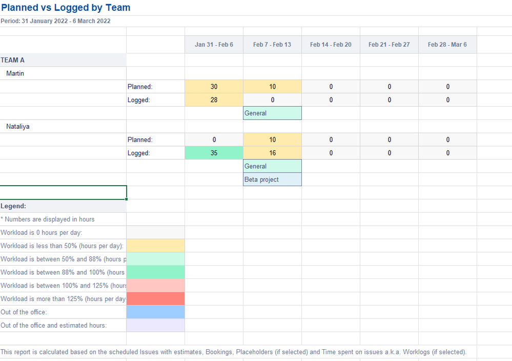Click Nataliya's Logged label cell

[x=156, y=153]
